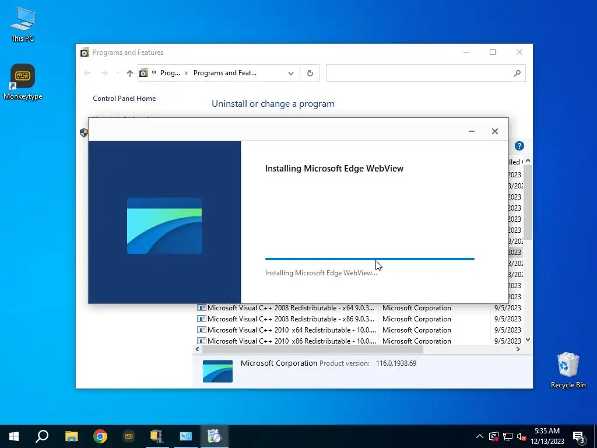Select the Prog... breadcrumb in address bar
Viewport: 597px width, 448px height.
coord(170,73)
